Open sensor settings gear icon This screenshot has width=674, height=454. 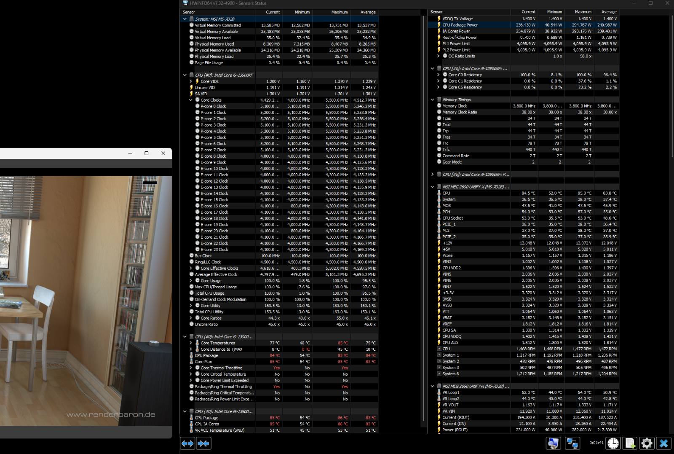tap(647, 443)
